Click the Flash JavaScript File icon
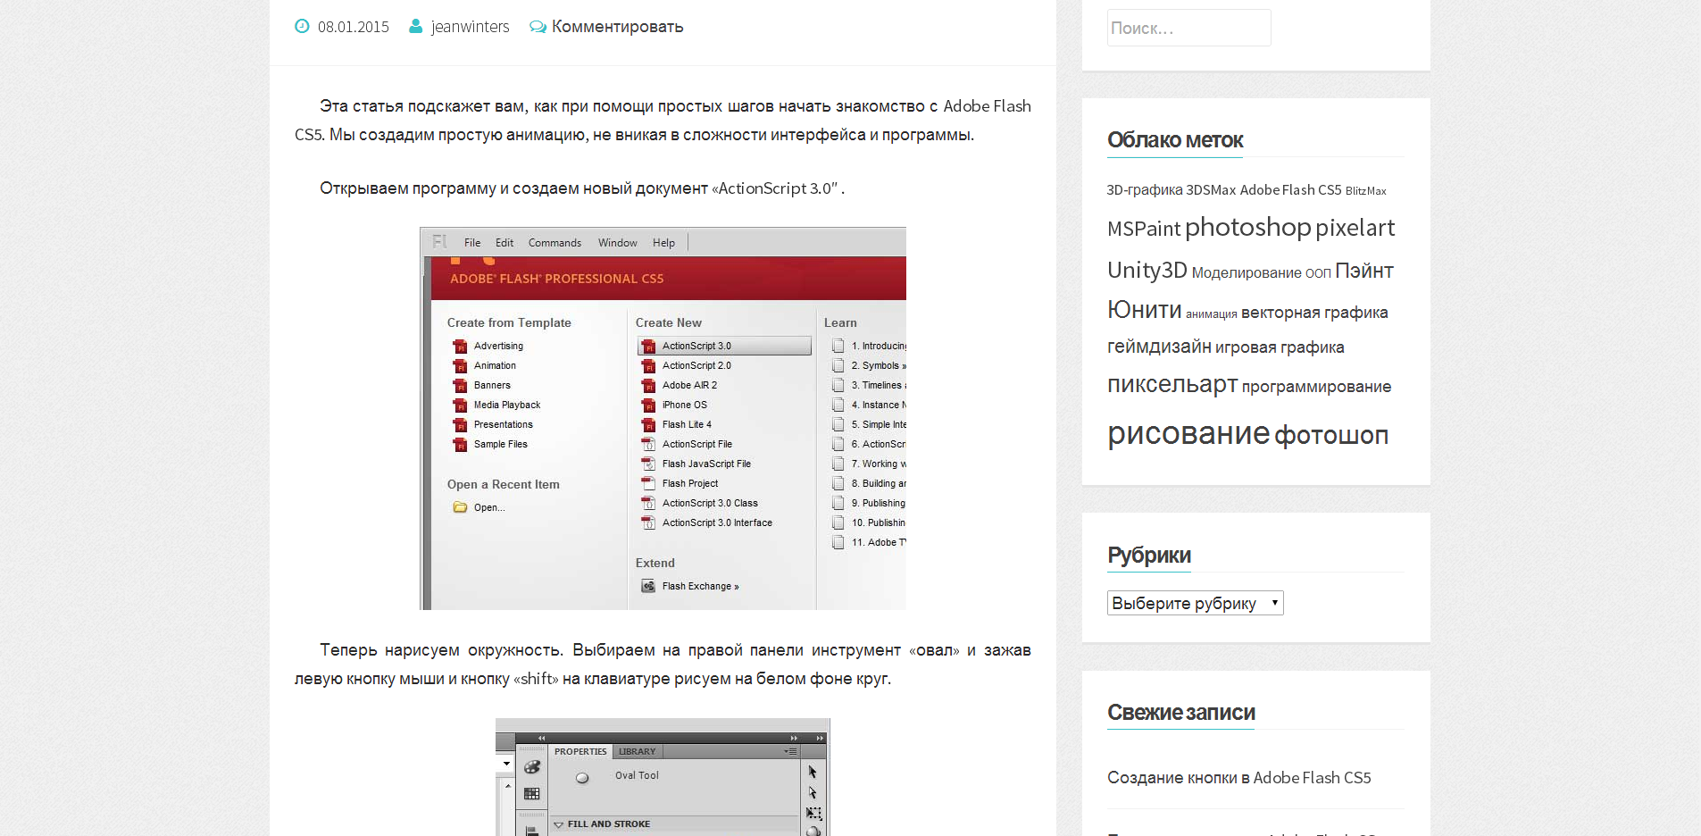This screenshot has height=836, width=1701. (x=648, y=464)
